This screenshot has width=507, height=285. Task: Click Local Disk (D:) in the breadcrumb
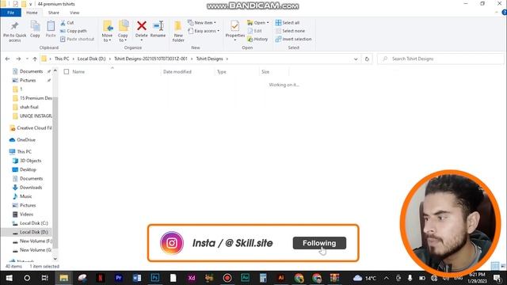coord(92,59)
